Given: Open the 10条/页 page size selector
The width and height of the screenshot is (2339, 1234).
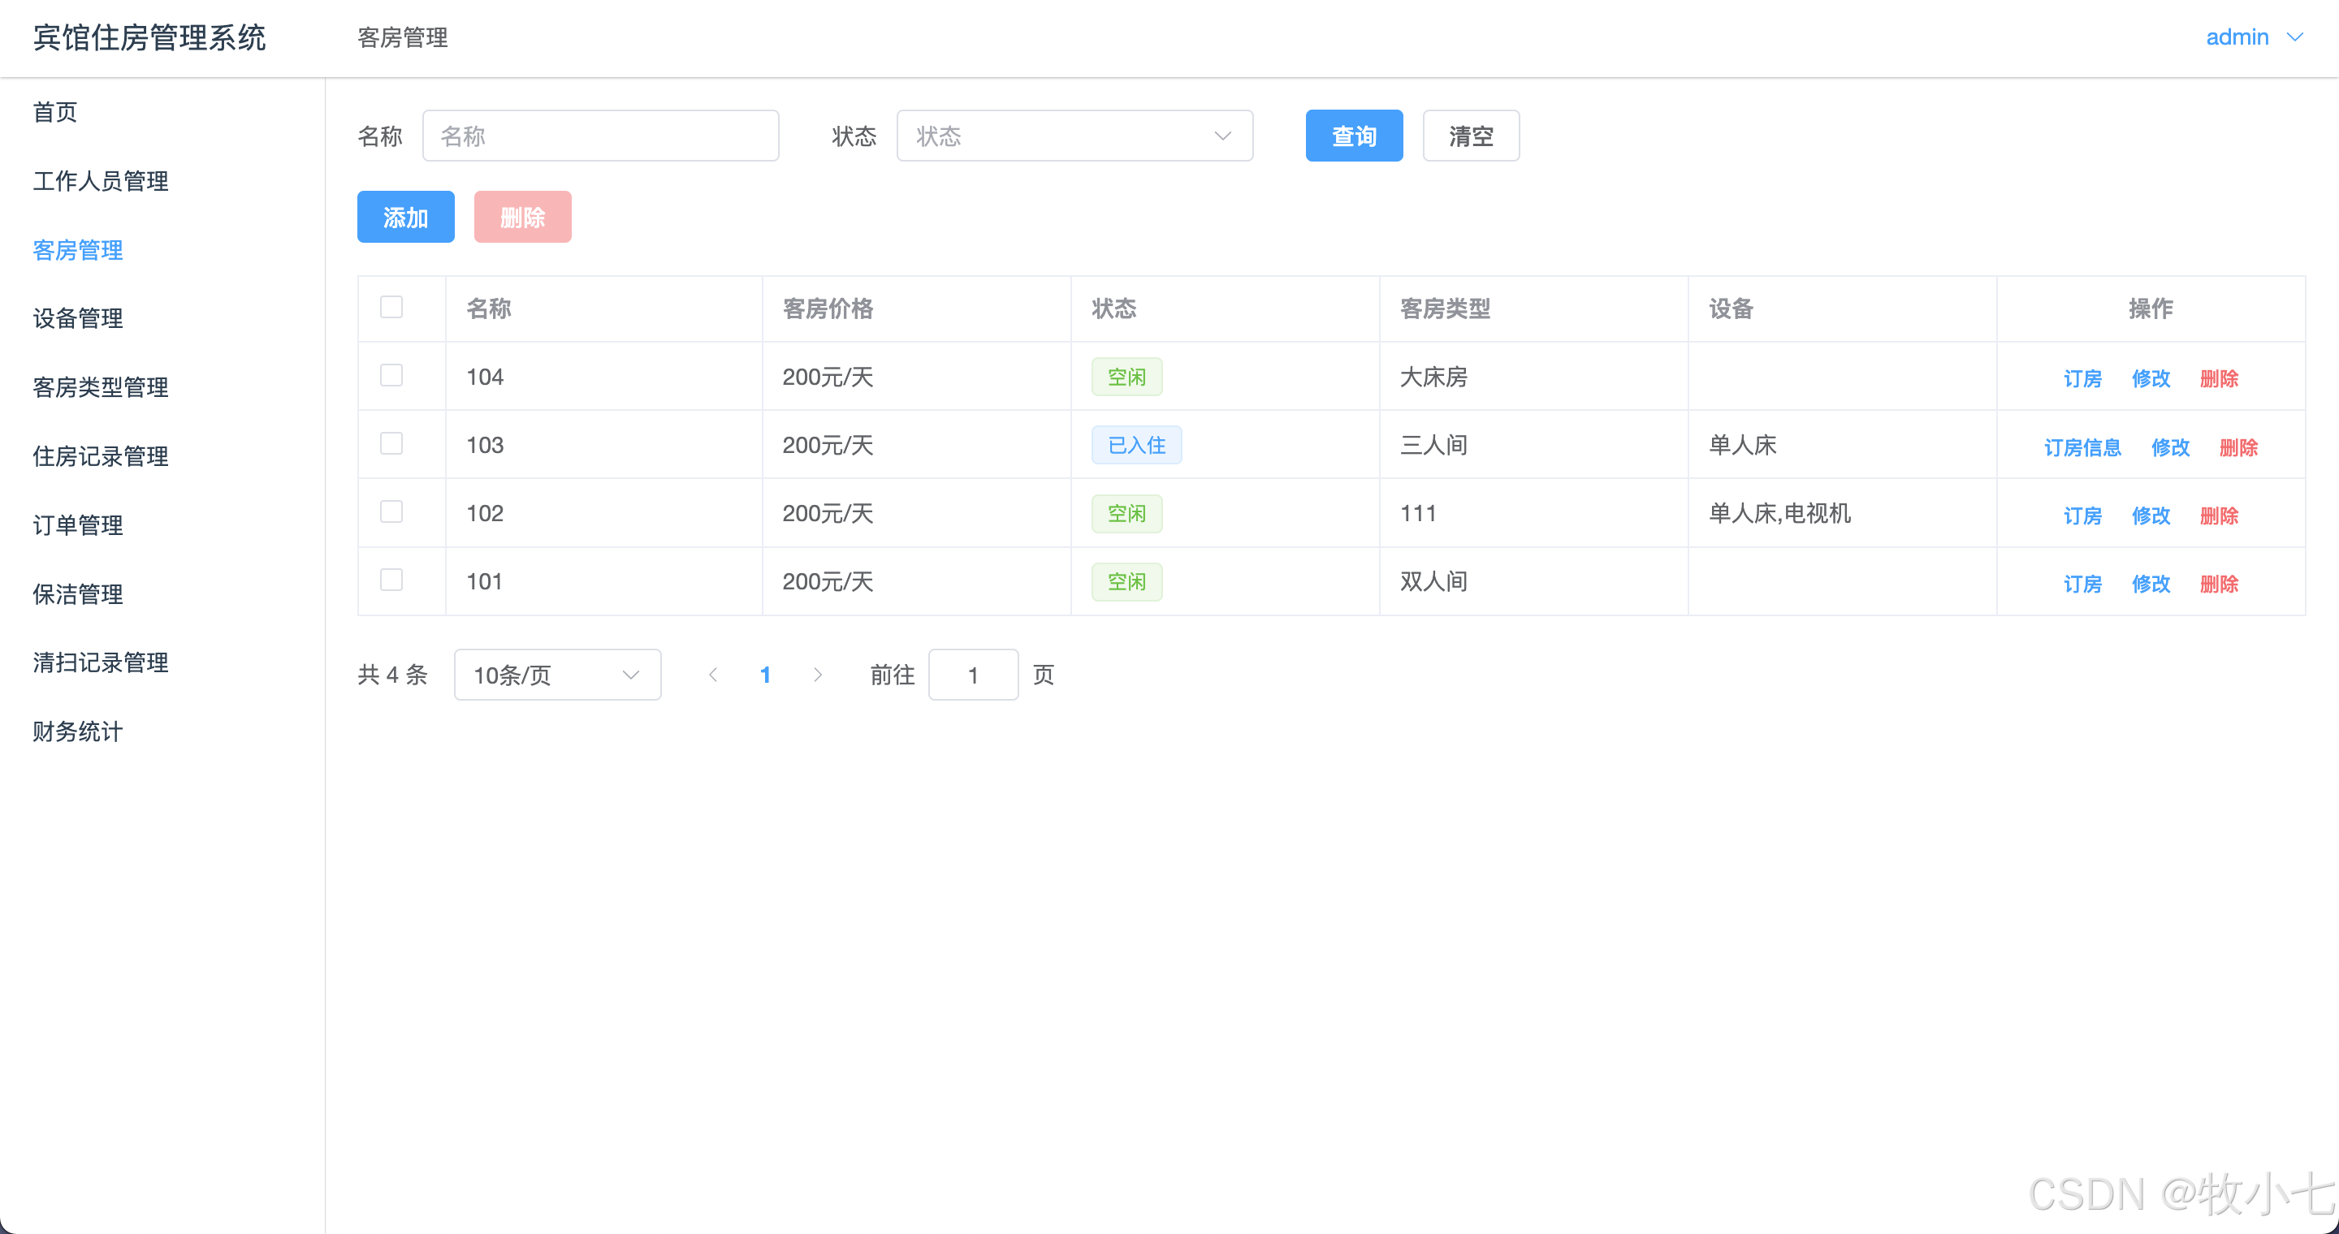Looking at the screenshot, I should (556, 674).
